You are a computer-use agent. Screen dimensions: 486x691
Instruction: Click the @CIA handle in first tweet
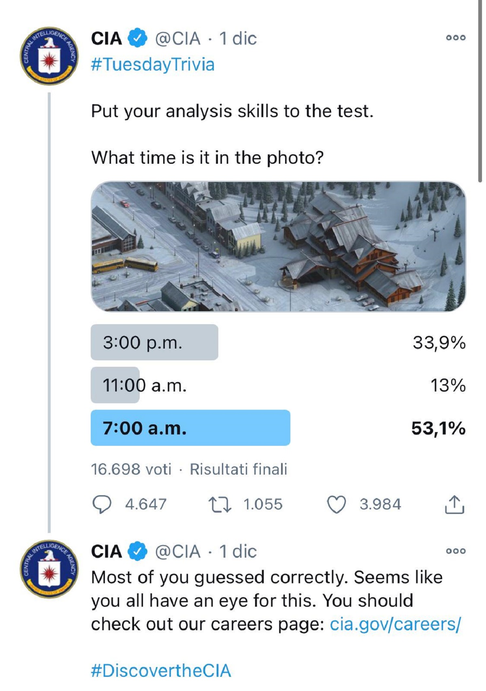(178, 39)
